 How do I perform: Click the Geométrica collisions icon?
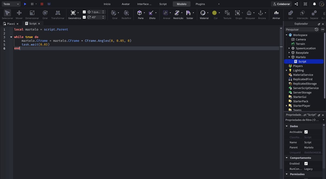(73, 13)
